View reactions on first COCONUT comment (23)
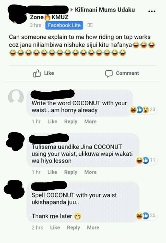This screenshot has height=243, width=166. [142, 110]
